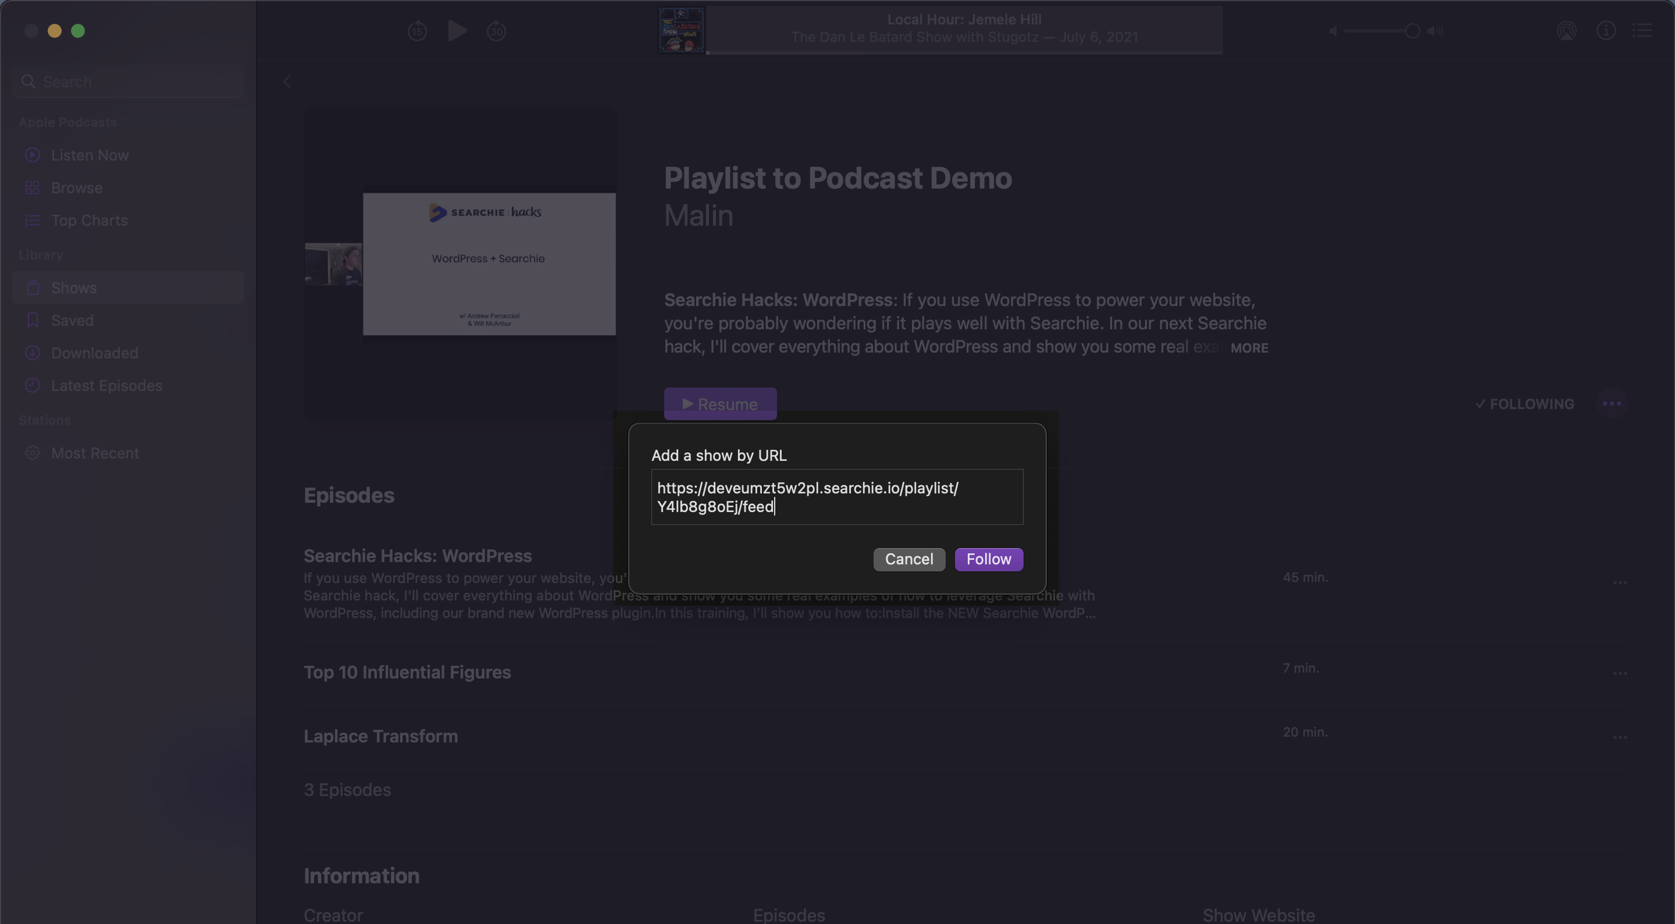Select Shows in Library sidebar
Image resolution: width=1675 pixels, height=924 pixels.
tap(128, 287)
